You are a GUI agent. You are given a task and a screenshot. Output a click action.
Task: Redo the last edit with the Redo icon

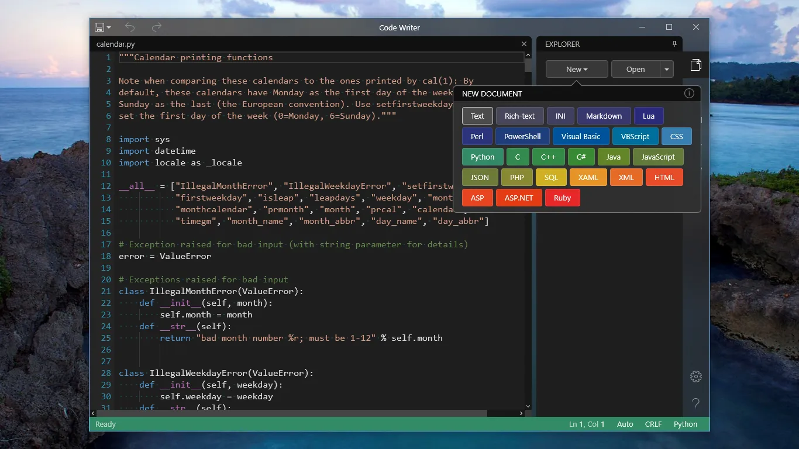[x=156, y=27]
